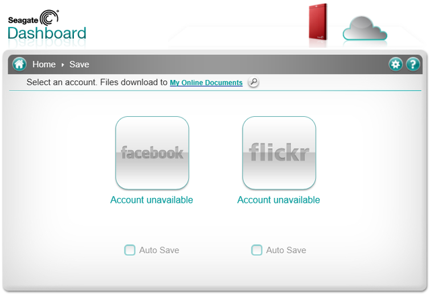The width and height of the screenshot is (430, 294).
Task: Enable Auto Save under facebook
Action: (x=130, y=250)
